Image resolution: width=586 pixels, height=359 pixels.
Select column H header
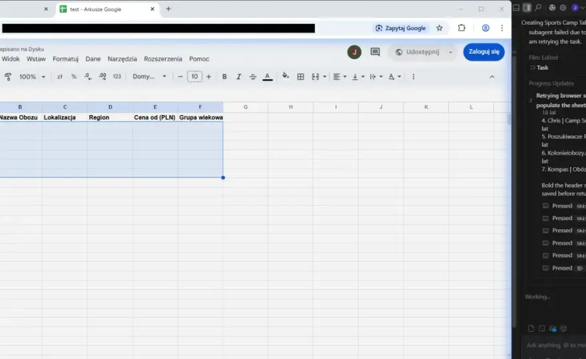[291, 107]
